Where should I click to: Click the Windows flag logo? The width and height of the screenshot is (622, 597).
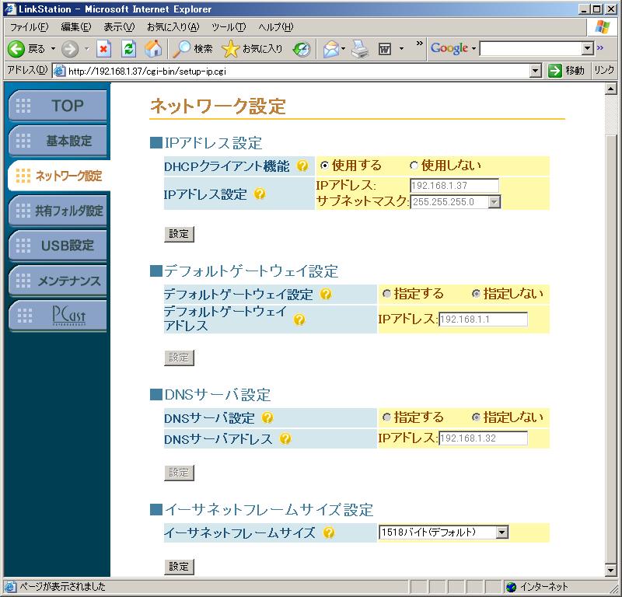coord(602,27)
